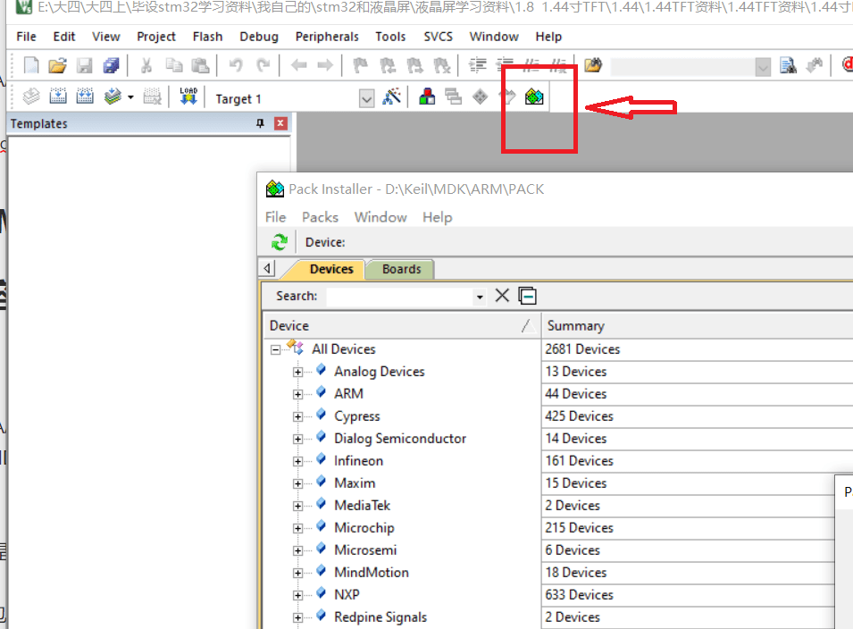
Task: Select Dialog Semiconductor row
Action: [400, 439]
